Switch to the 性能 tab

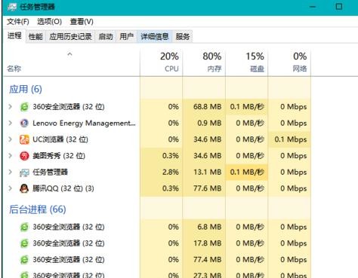[35, 37]
